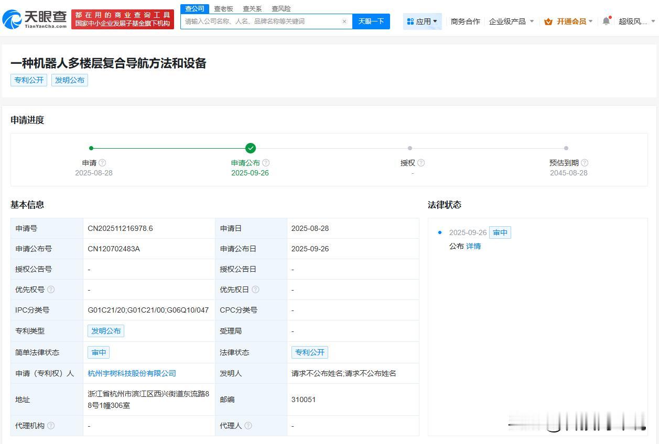Click the help icon beside 预估到期
Image resolution: width=659 pixels, height=444 pixels.
585,163
